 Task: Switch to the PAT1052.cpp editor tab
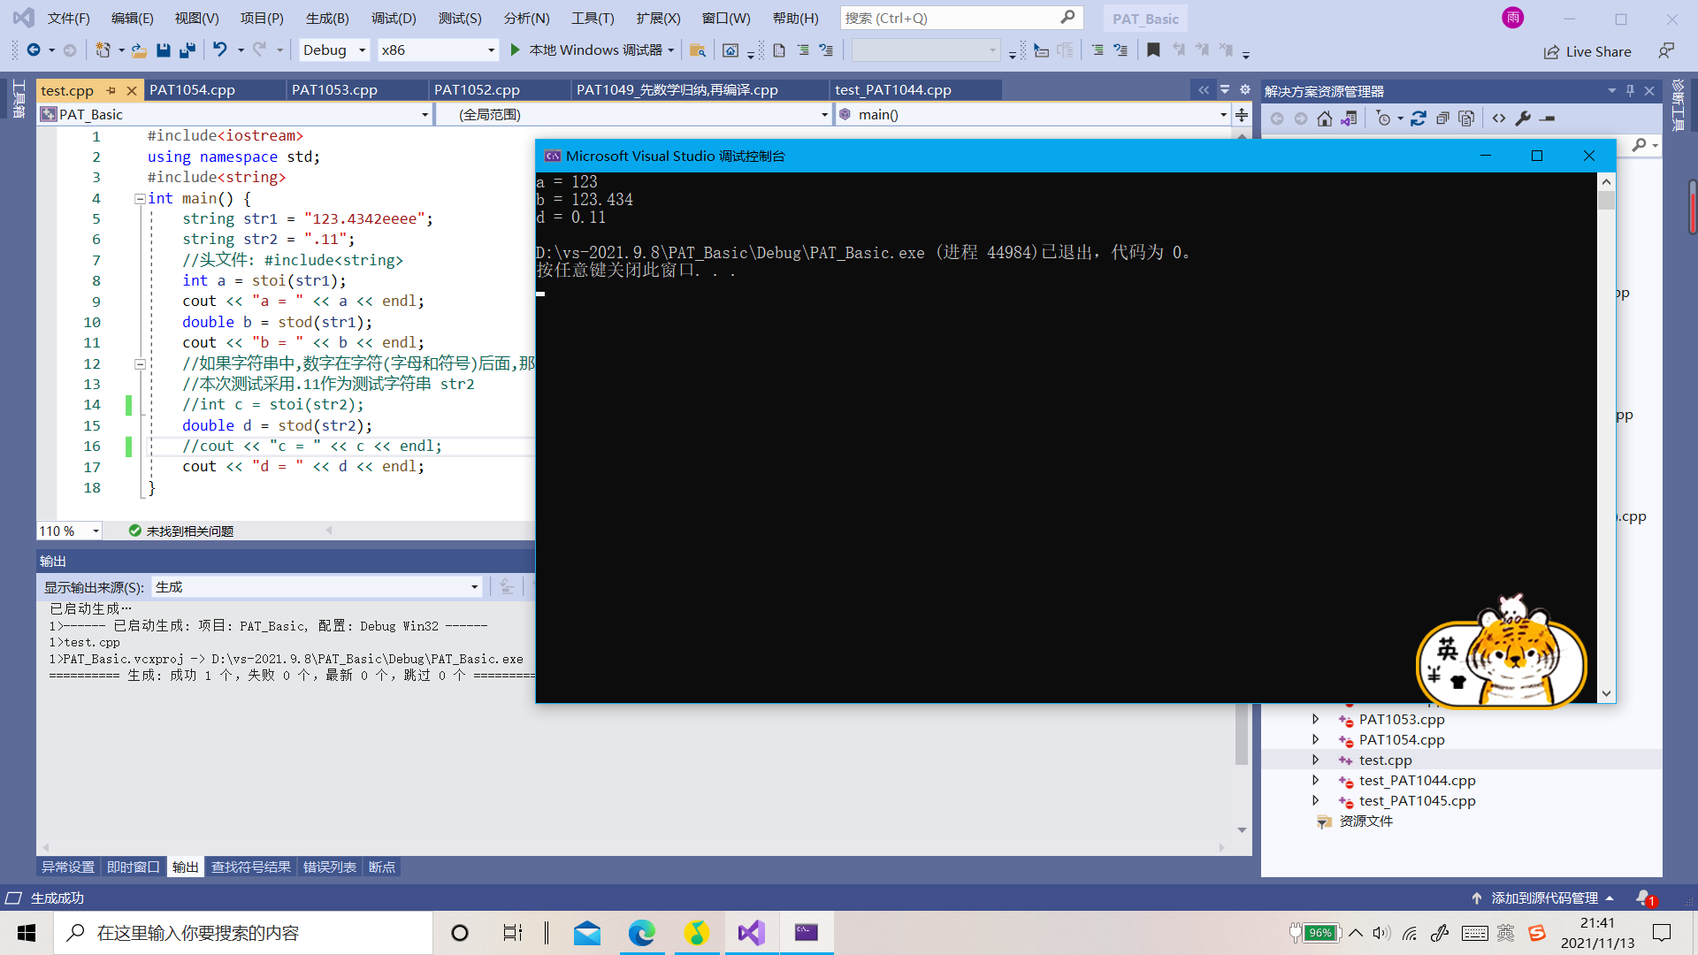click(477, 90)
